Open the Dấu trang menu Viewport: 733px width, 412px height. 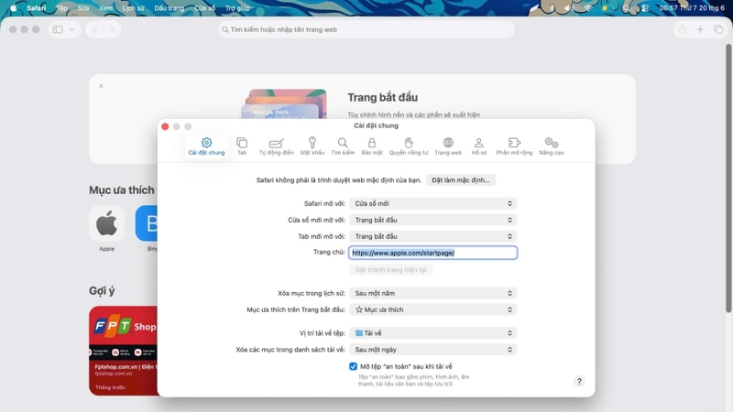pyautogui.click(x=170, y=8)
